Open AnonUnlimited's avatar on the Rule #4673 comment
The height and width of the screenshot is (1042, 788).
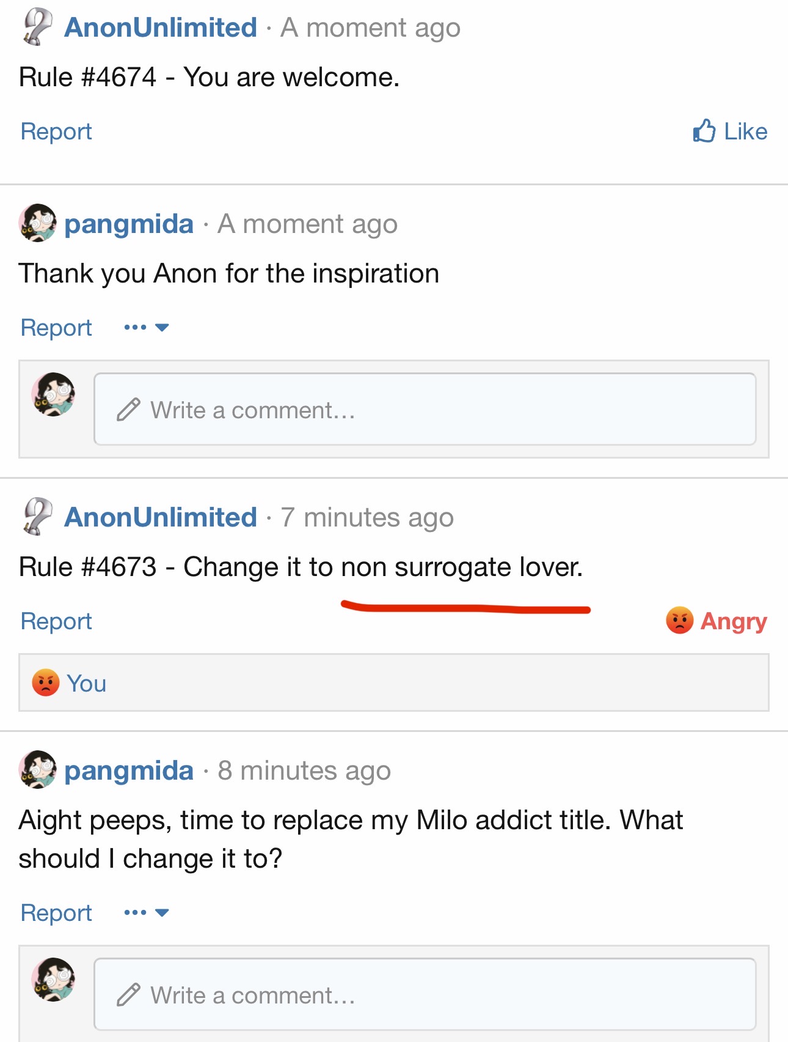[37, 516]
